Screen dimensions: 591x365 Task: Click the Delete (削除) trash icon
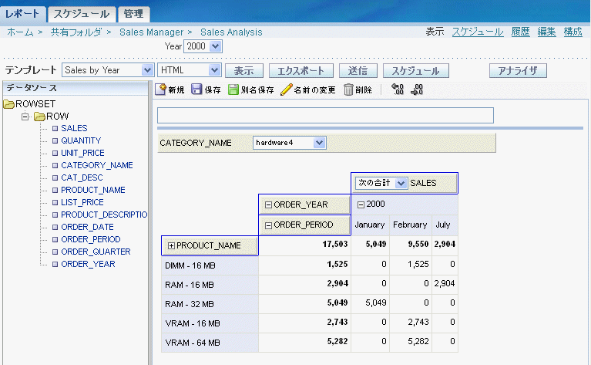pos(348,90)
